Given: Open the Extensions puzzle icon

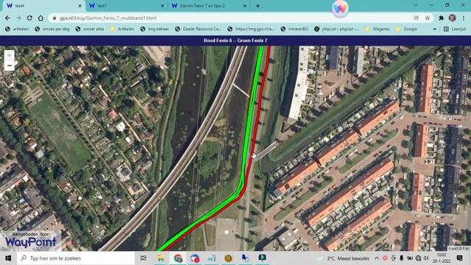Looking at the screenshot, I should [x=441, y=18].
